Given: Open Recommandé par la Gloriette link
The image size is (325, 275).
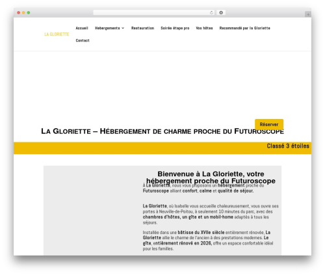Looking at the screenshot, I should click(244, 28).
